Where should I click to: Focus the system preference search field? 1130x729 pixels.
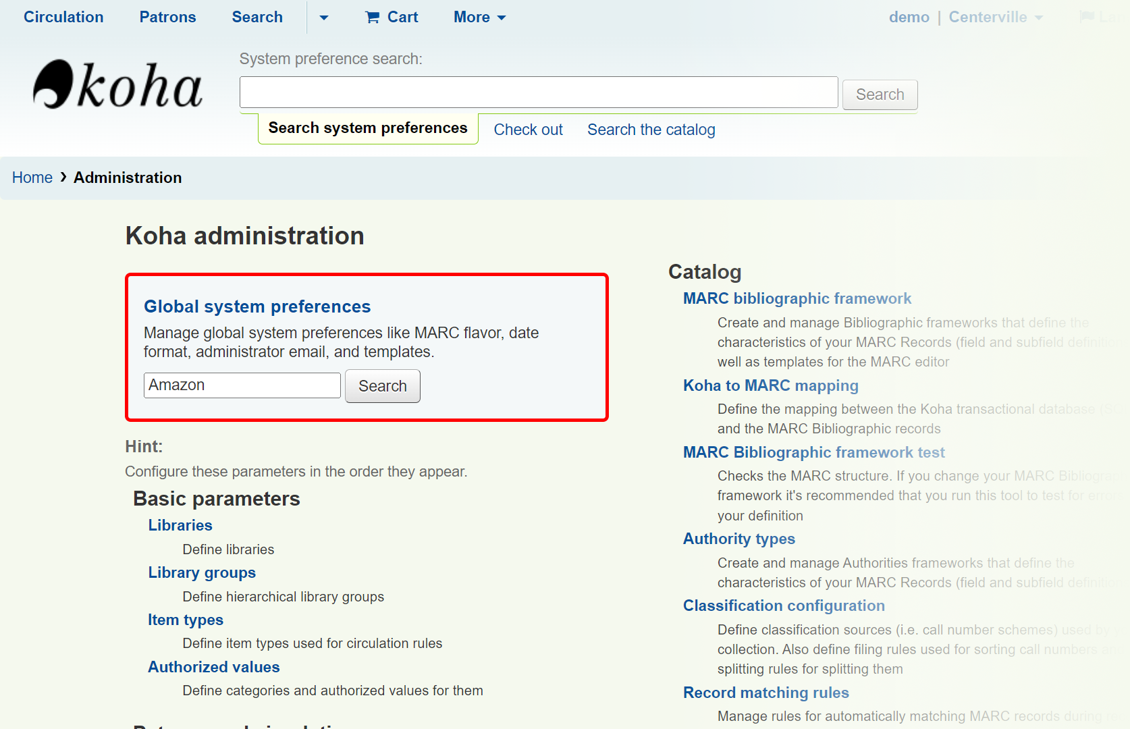pos(539,92)
